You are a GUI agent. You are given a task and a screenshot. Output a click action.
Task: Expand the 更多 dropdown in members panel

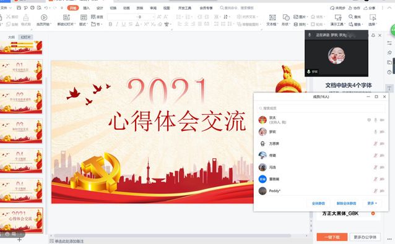point(372,203)
